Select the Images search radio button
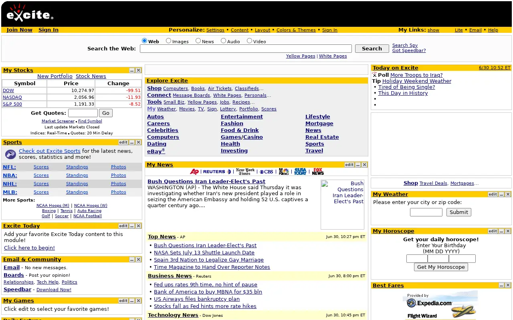The image size is (513, 320). coord(169,41)
